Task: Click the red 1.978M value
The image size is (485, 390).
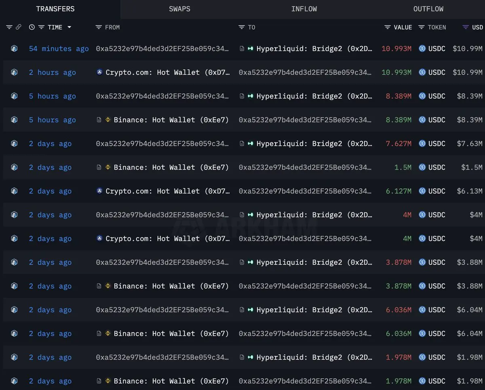Action: (x=399, y=357)
